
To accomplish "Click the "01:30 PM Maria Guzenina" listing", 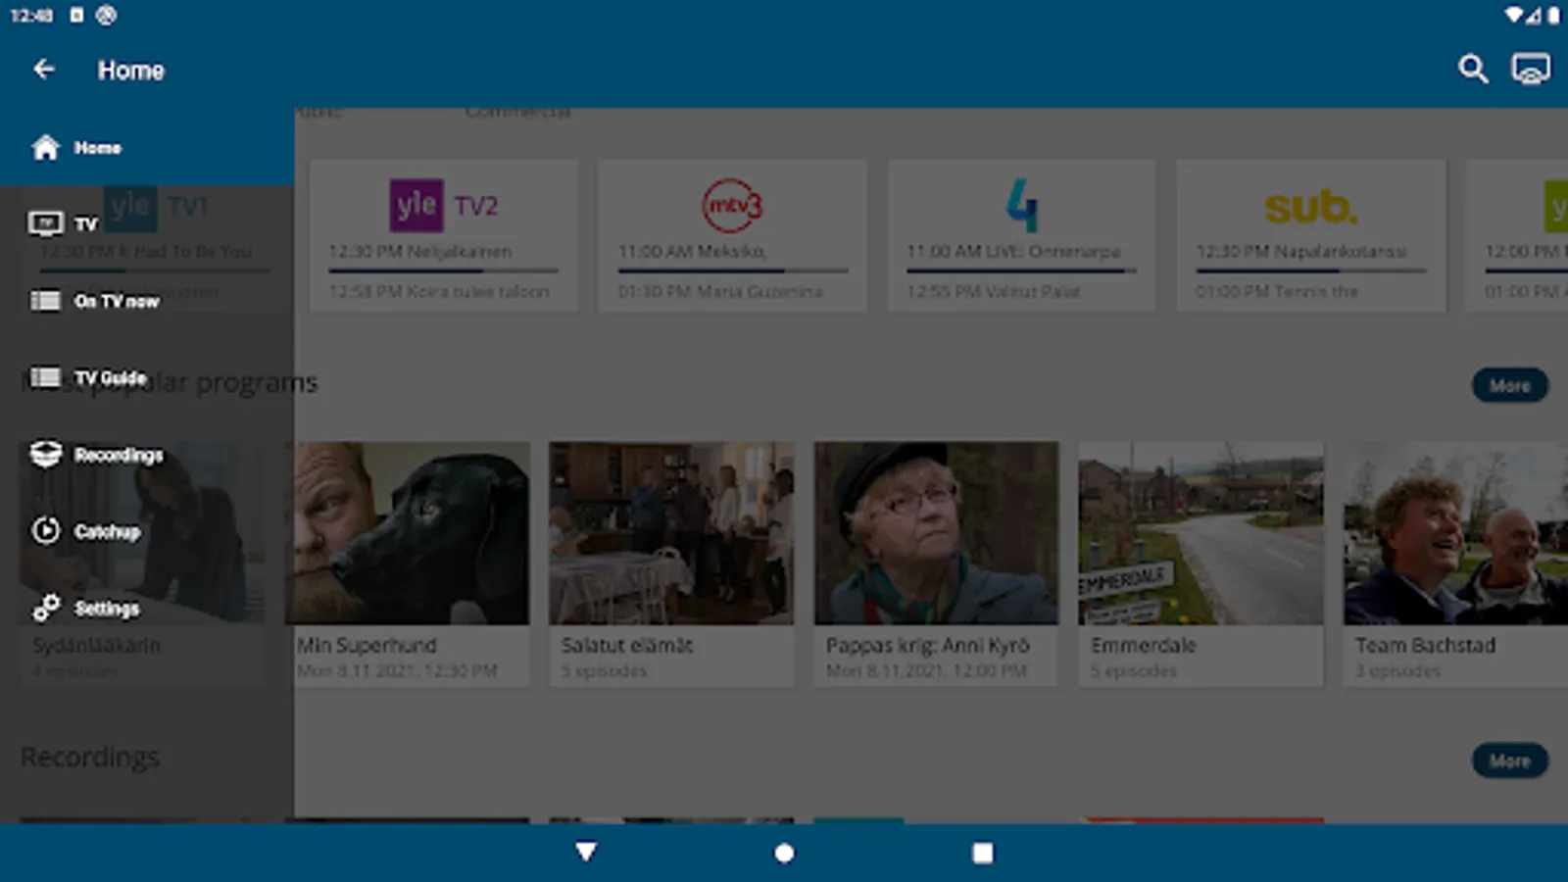I will [x=720, y=291].
